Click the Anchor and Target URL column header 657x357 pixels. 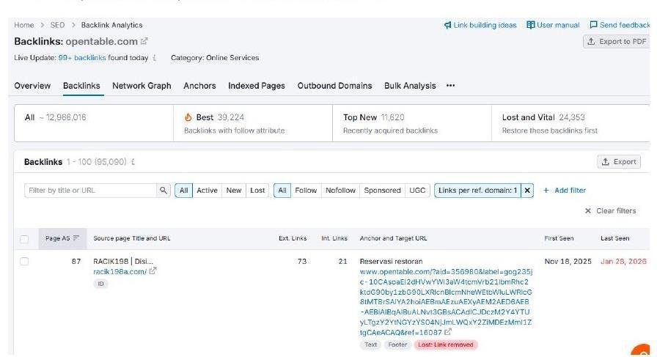[393, 238]
